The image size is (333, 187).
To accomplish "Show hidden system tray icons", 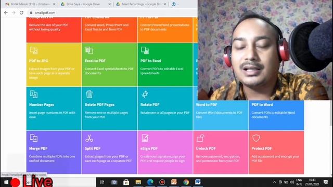I will (x=274, y=182).
